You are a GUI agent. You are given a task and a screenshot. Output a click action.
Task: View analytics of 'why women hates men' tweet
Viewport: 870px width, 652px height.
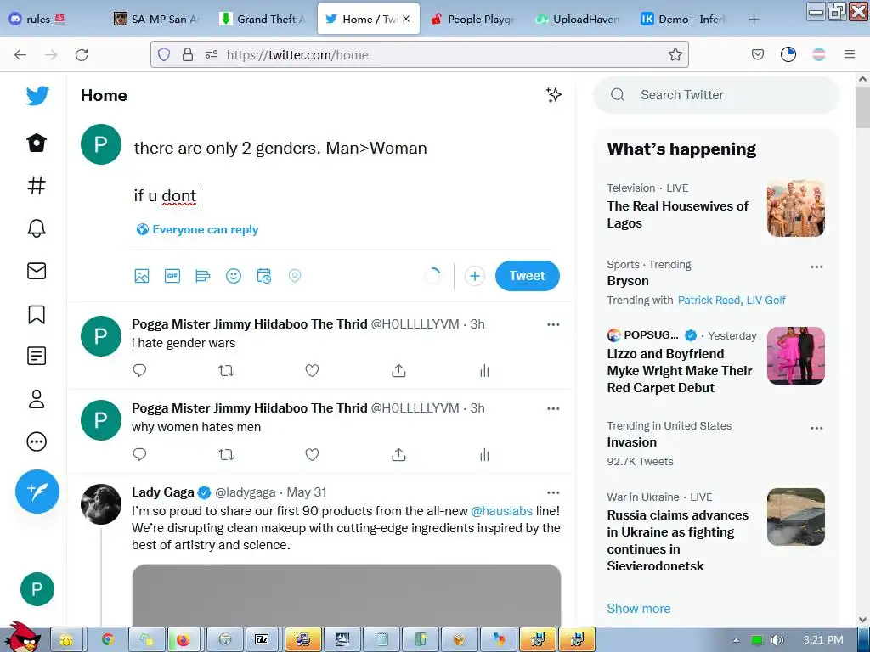[484, 455]
